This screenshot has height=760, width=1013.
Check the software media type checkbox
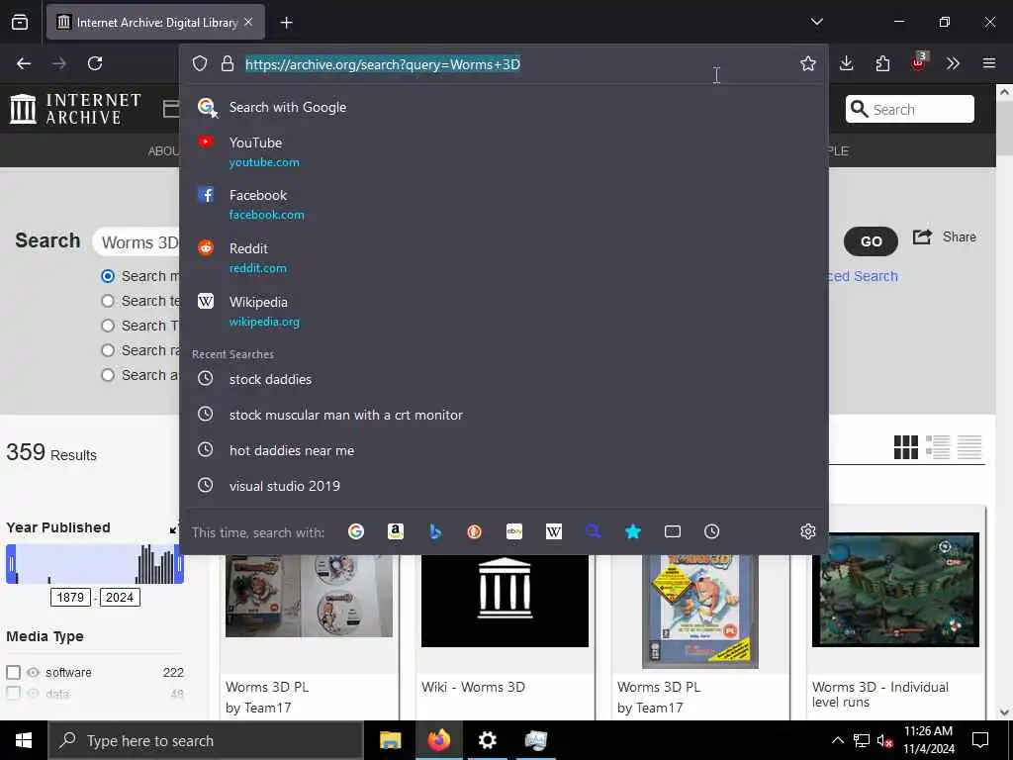[x=14, y=672]
